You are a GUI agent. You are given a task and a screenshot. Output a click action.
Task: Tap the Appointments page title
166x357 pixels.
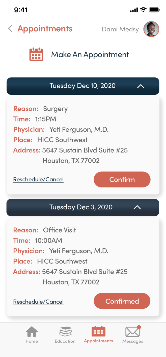45,29
